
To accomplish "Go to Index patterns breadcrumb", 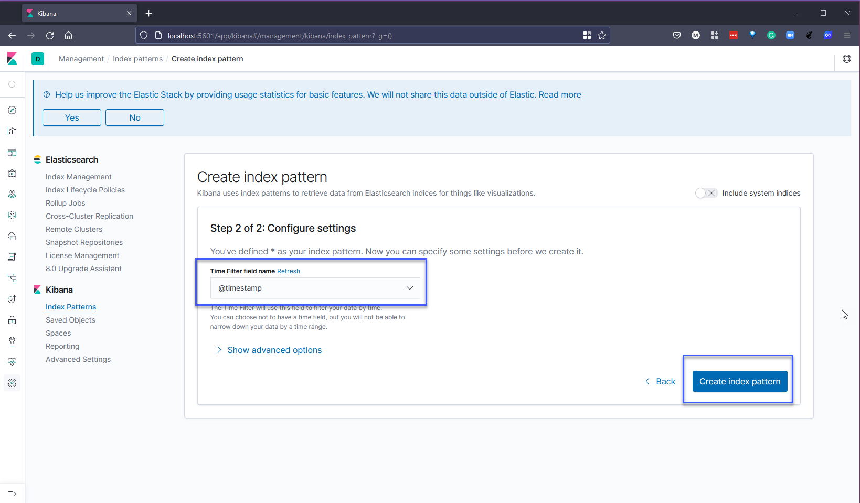I will coord(137,59).
